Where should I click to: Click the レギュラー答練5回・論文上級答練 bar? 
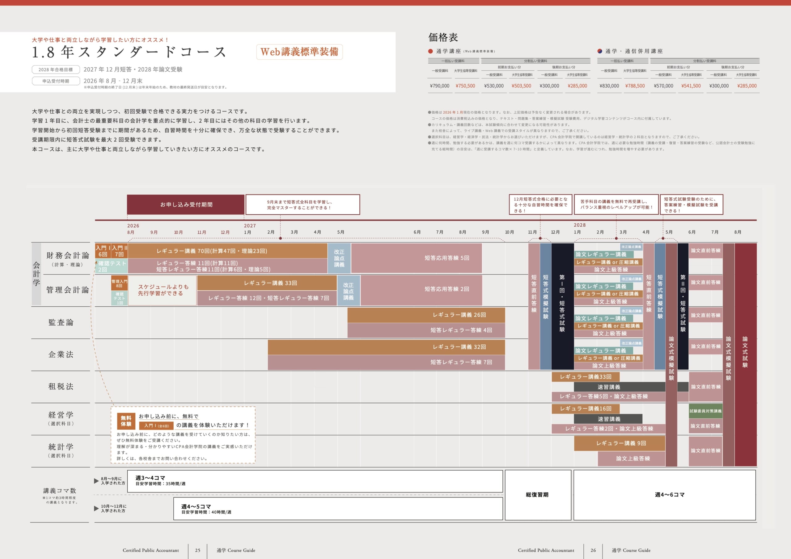[x=608, y=397]
